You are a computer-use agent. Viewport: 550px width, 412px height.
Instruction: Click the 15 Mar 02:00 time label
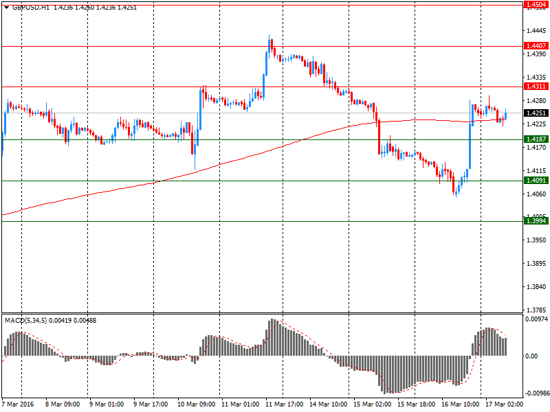click(373, 404)
